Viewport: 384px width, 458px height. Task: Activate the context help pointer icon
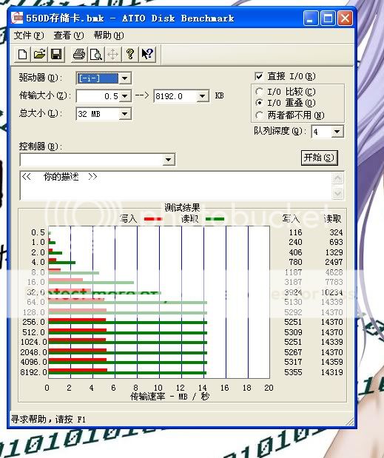[147, 54]
